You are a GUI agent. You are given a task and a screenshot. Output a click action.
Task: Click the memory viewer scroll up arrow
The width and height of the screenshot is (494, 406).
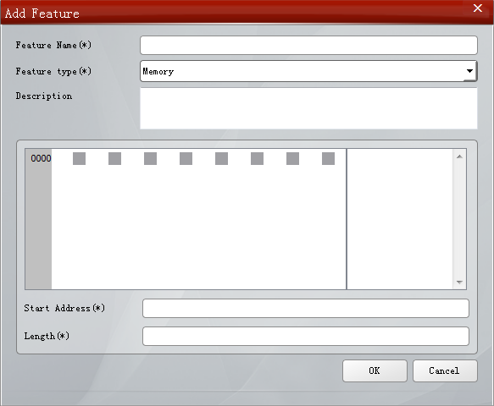pos(459,156)
